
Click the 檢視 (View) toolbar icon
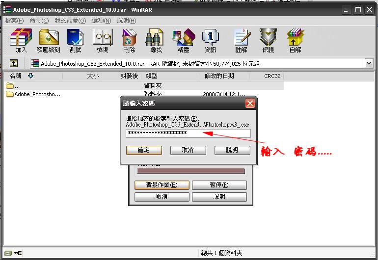pyautogui.click(x=103, y=41)
